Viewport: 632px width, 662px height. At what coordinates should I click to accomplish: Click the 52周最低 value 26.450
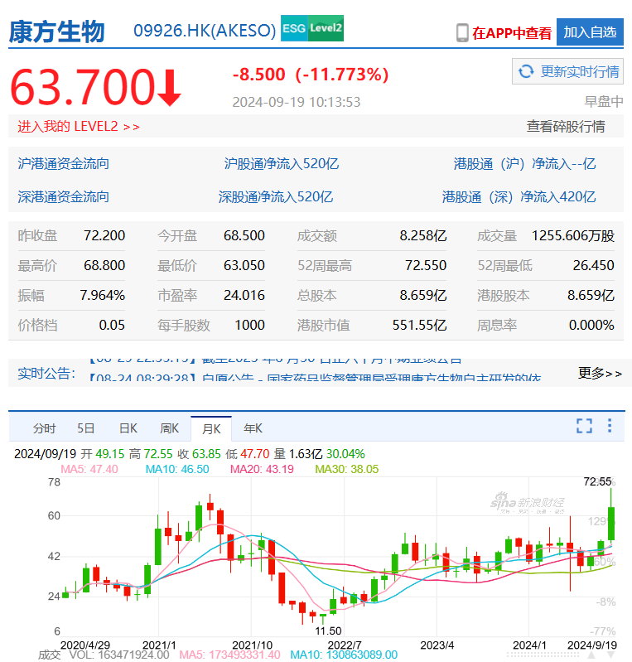click(x=594, y=266)
